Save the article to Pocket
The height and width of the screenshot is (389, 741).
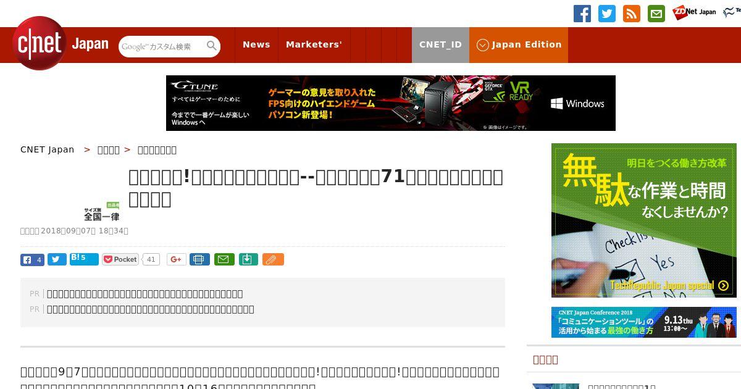[x=120, y=259]
